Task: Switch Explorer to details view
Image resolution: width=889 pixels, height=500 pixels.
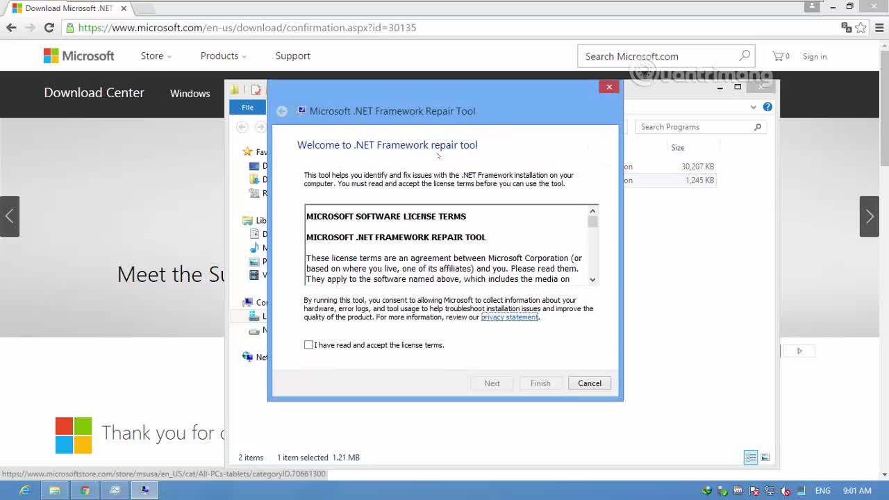Action: coord(751,457)
